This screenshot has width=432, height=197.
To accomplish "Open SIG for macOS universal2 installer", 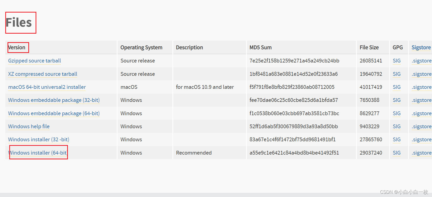I will 397,87.
